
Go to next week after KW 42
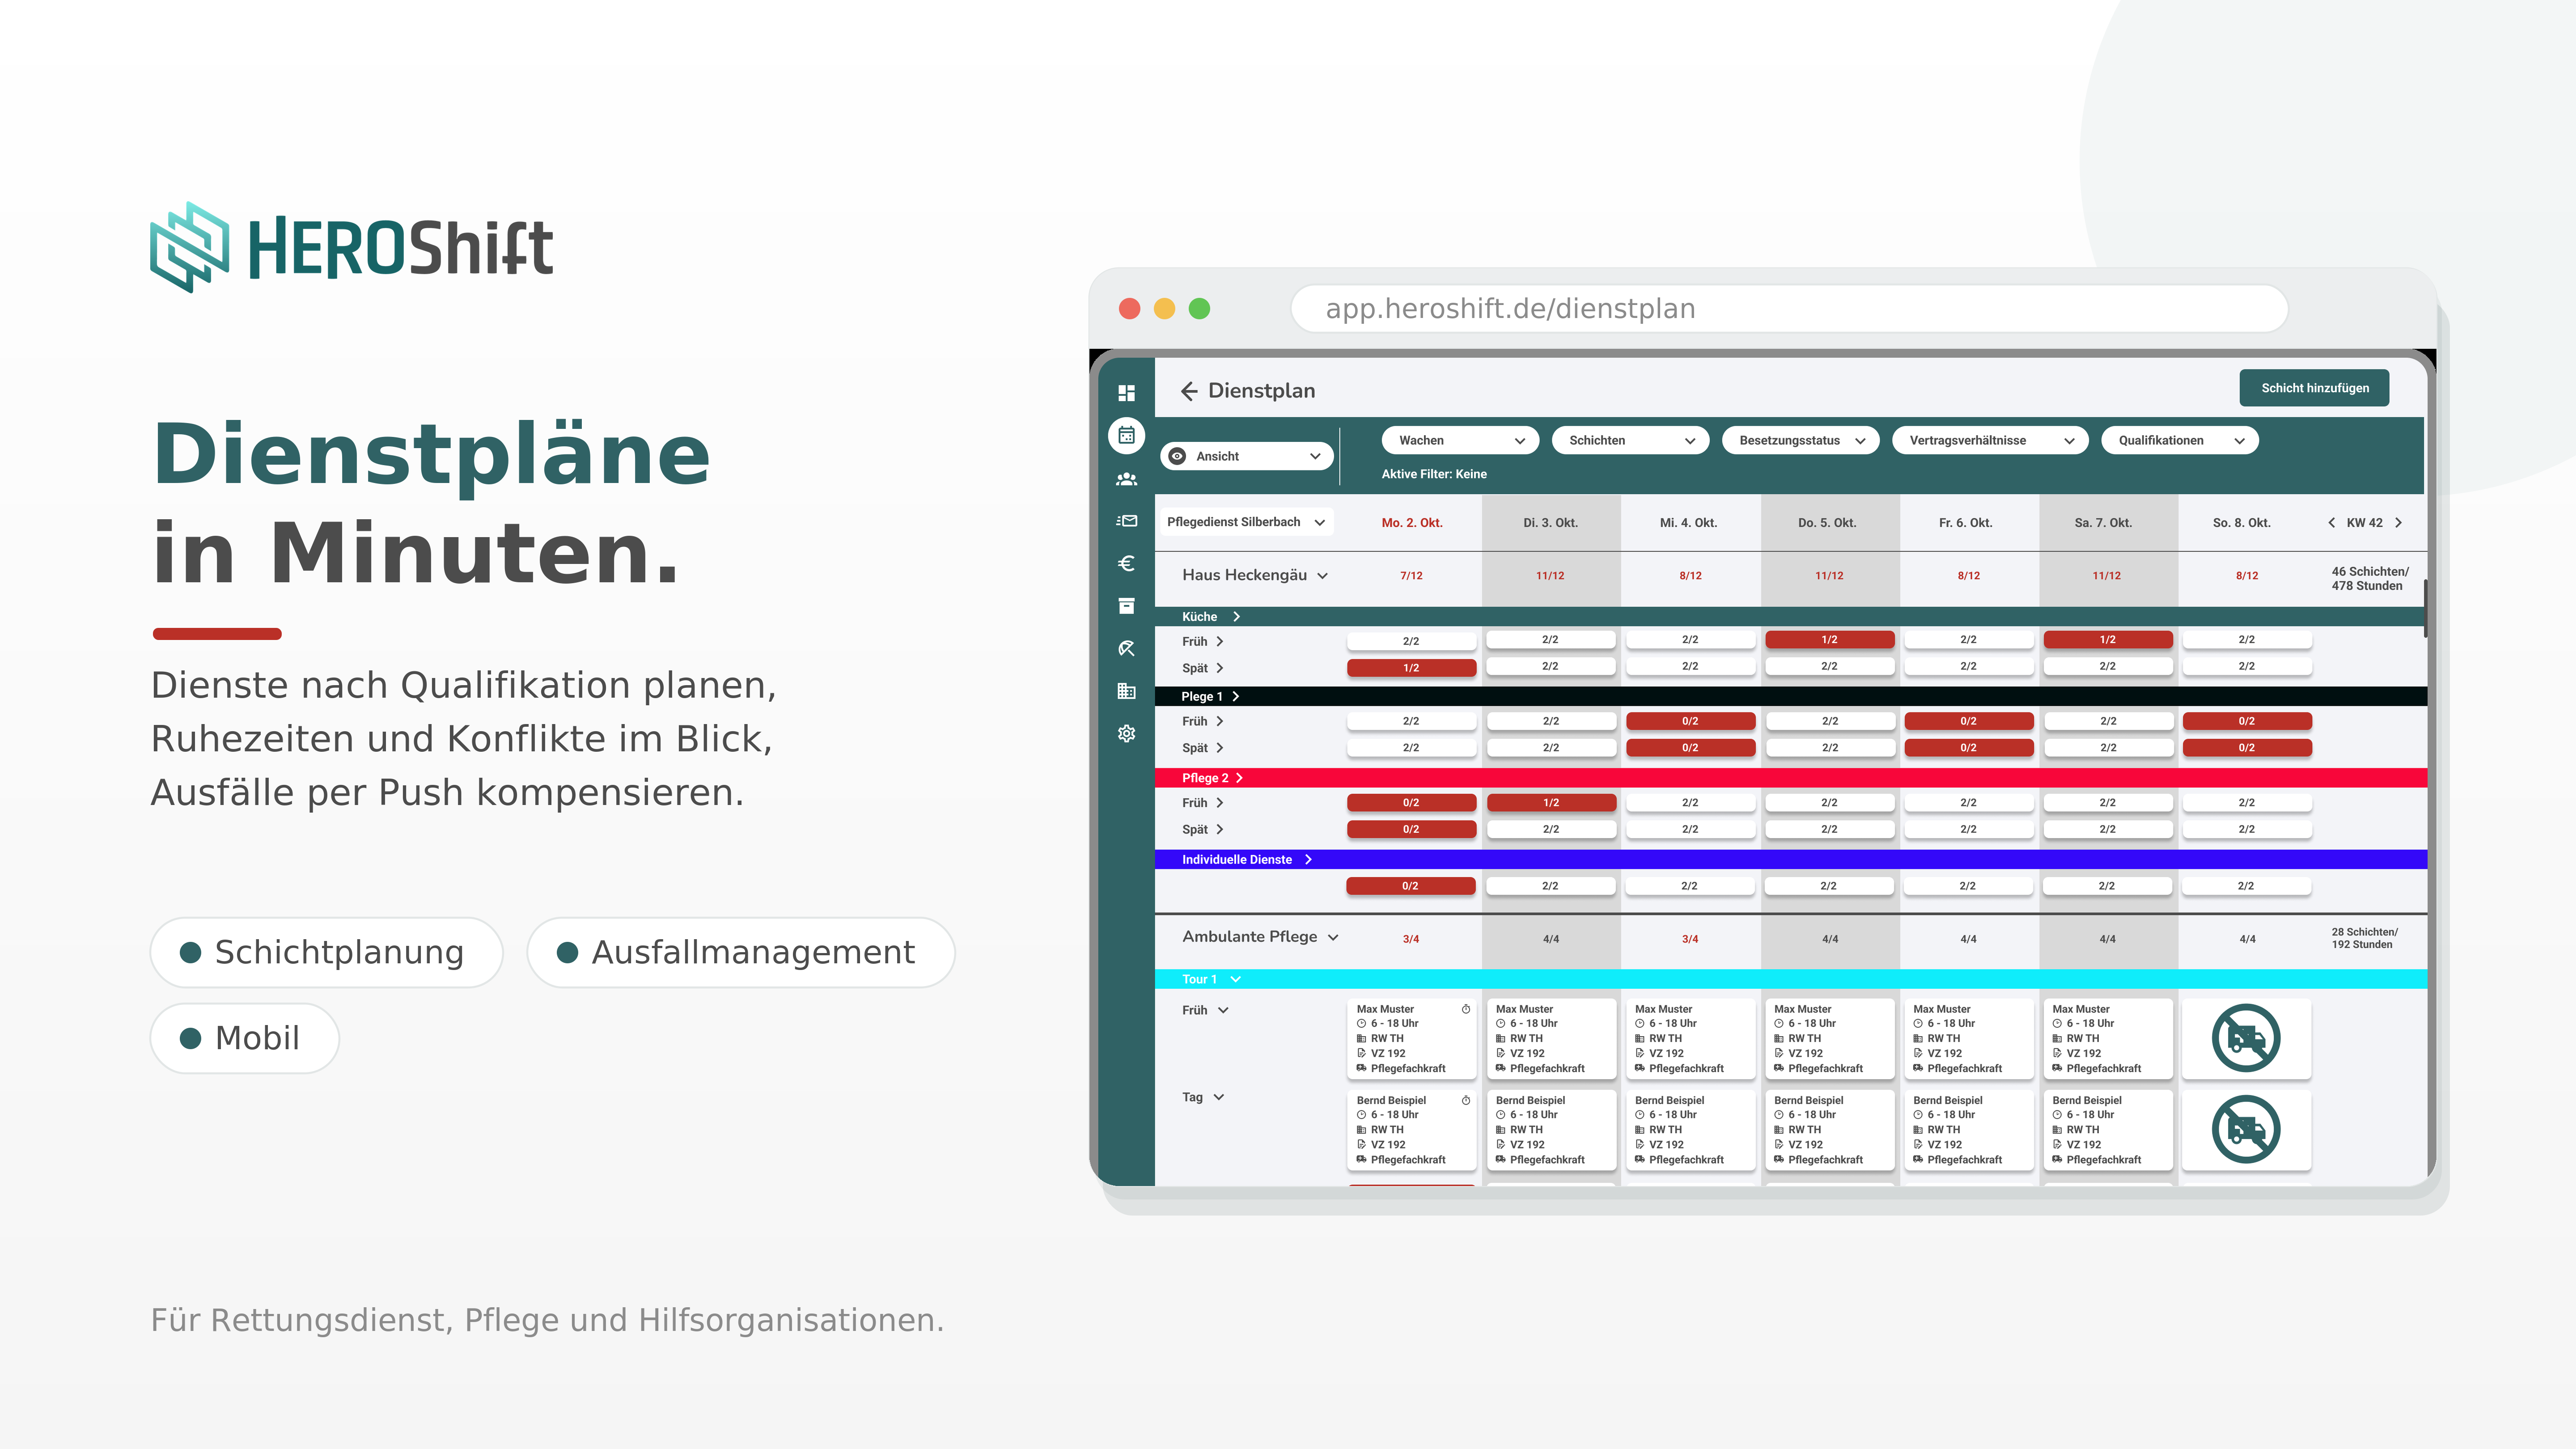[2398, 523]
